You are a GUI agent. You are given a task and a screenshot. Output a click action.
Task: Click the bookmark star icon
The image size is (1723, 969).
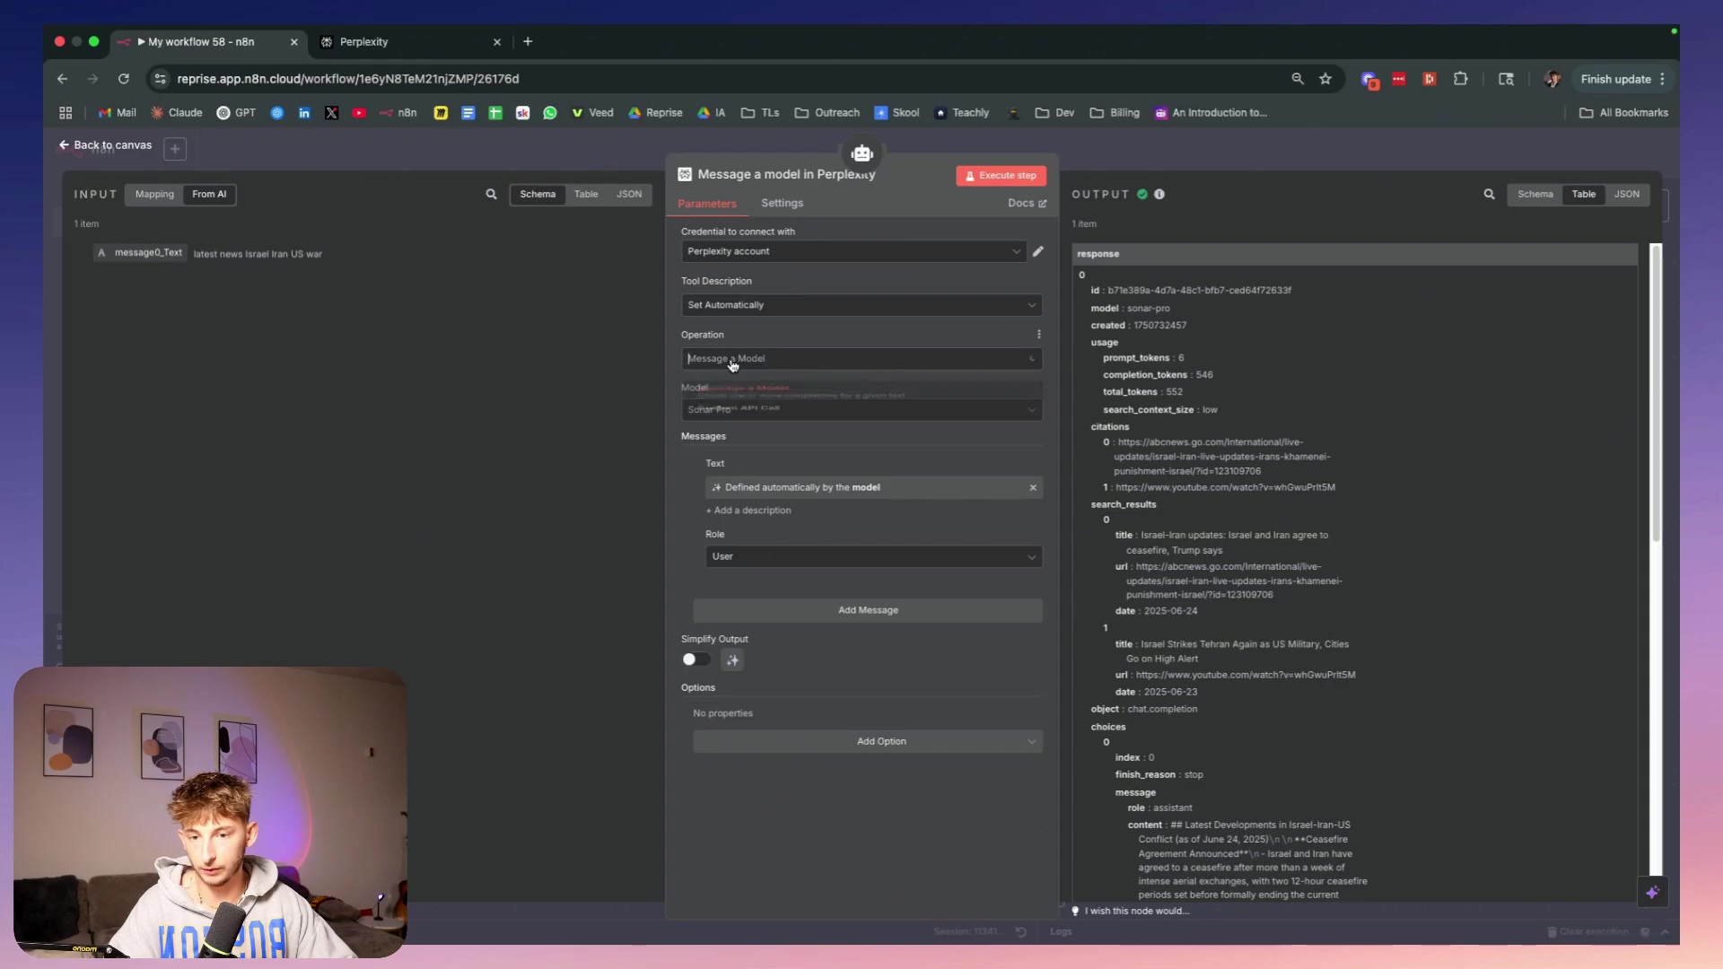(x=1325, y=79)
